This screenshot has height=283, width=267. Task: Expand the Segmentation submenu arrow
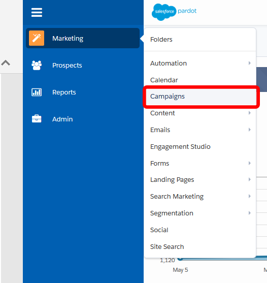(250, 213)
